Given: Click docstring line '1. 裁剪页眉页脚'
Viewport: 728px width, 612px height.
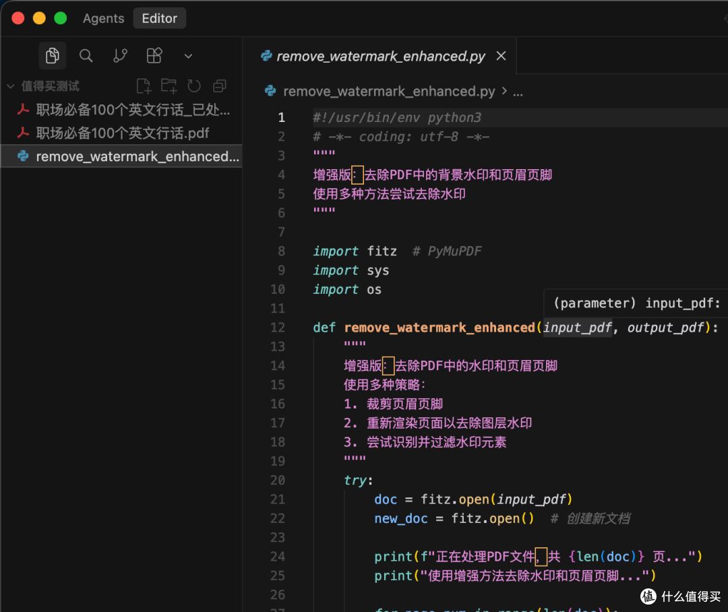Looking at the screenshot, I should tap(393, 404).
